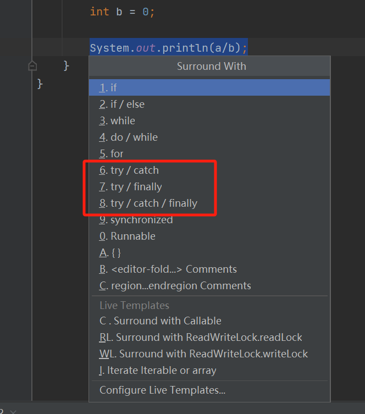Pick 'Surround with ReadWriteLock.writeLock' template
This screenshot has width=365, height=414.
(x=204, y=354)
